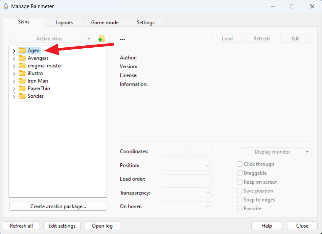Click the Avengers folder icon
This screenshot has height=234, width=322.
(22, 58)
